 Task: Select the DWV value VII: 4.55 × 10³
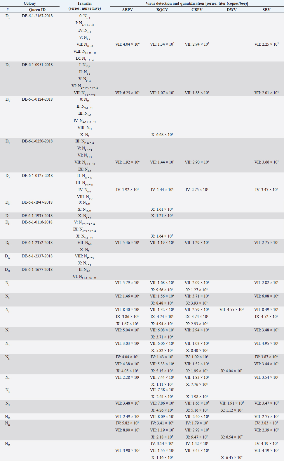231,309
